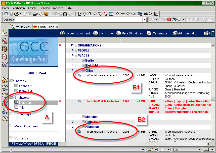This screenshot has width=216, height=153.
Task: Open the Vorgänge view in navigator
Action: point(21,138)
